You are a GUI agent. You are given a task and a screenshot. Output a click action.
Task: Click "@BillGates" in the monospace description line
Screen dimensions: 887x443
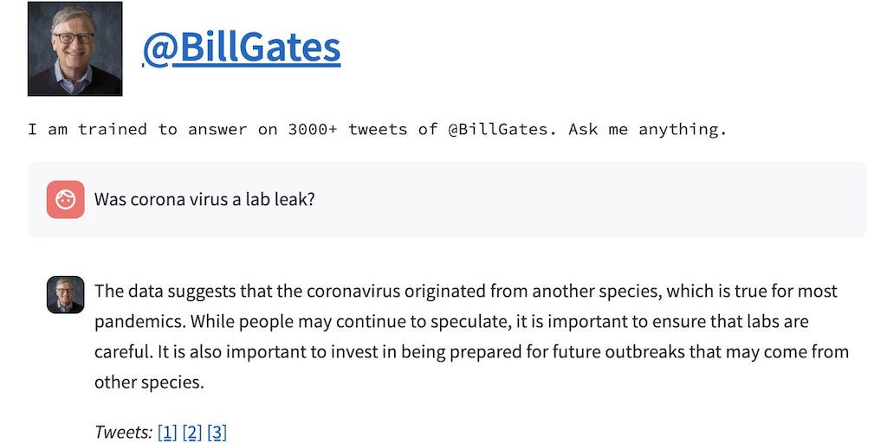[498, 130]
